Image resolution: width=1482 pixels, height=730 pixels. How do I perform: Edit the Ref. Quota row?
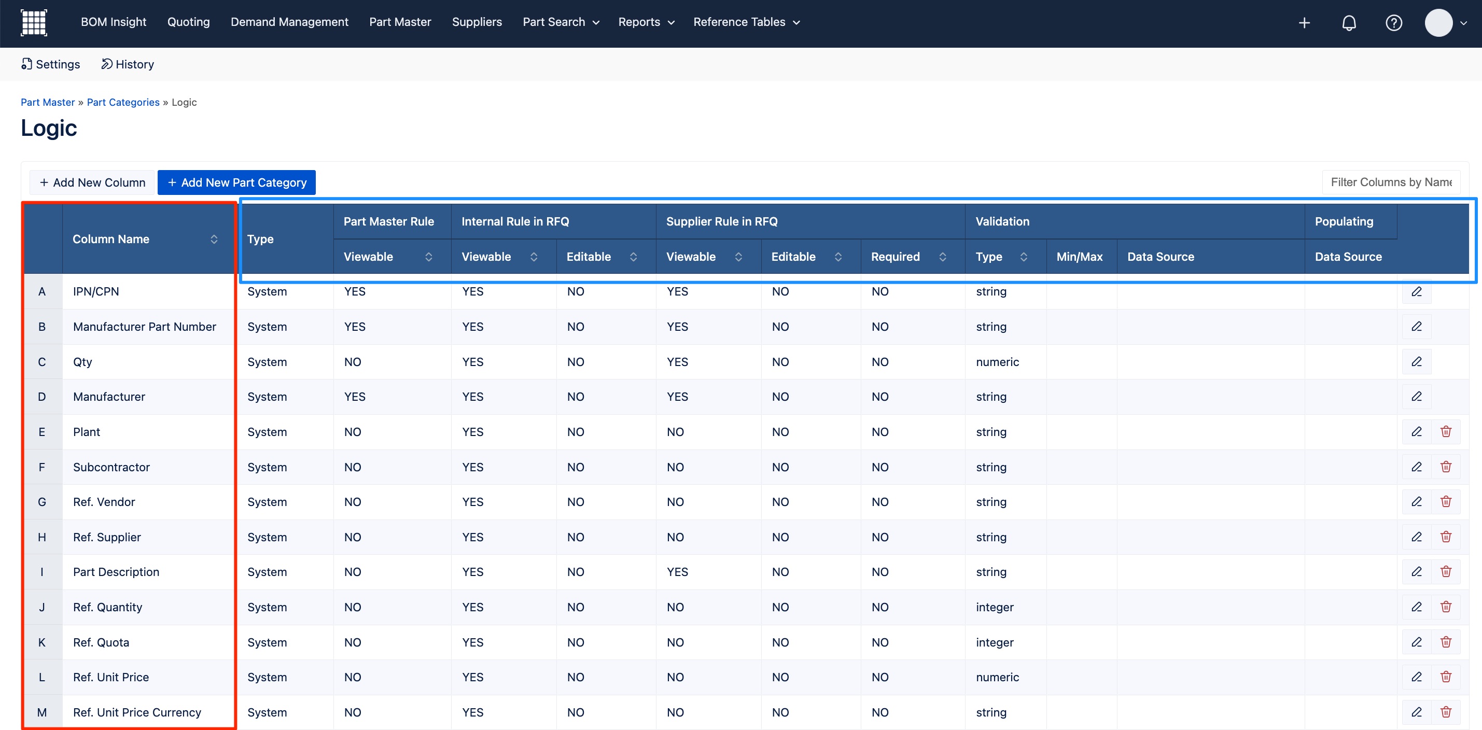pyautogui.click(x=1417, y=642)
